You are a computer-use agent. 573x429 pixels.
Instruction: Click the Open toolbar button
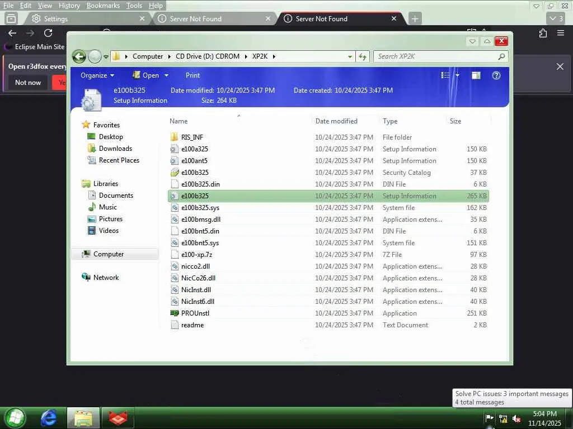click(x=146, y=75)
